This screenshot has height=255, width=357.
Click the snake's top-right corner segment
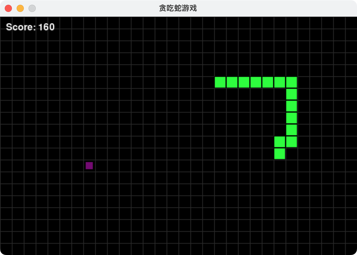tap(292, 82)
